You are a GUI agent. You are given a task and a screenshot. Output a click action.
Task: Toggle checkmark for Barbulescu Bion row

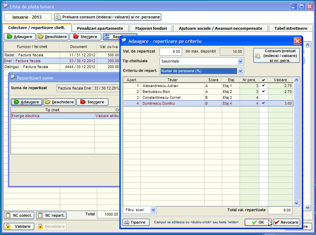(x=263, y=92)
